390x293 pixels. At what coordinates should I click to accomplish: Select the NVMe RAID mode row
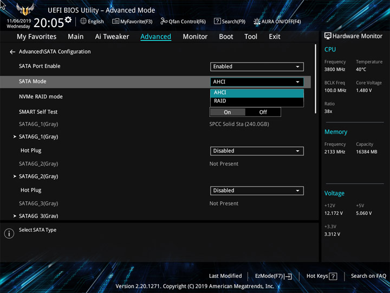(x=41, y=97)
